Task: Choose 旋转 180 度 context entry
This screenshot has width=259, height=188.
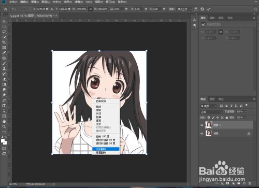Action: tap(106, 136)
